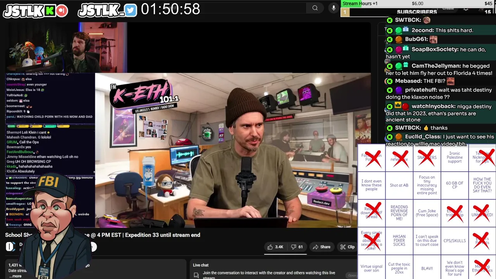Open the Share dialog for the video
Viewport: 496px width, 279px height.
click(322, 247)
